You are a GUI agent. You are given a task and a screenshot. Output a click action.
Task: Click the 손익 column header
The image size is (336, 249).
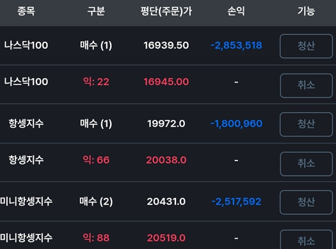coord(236,11)
